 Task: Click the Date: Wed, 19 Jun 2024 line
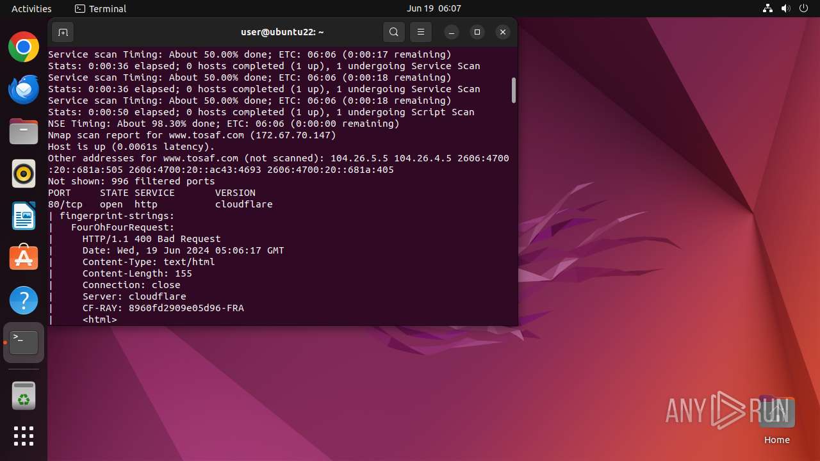(x=183, y=250)
